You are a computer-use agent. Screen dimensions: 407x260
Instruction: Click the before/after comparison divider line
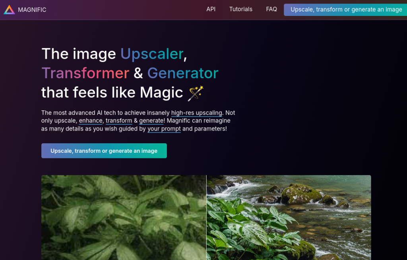coord(206,218)
